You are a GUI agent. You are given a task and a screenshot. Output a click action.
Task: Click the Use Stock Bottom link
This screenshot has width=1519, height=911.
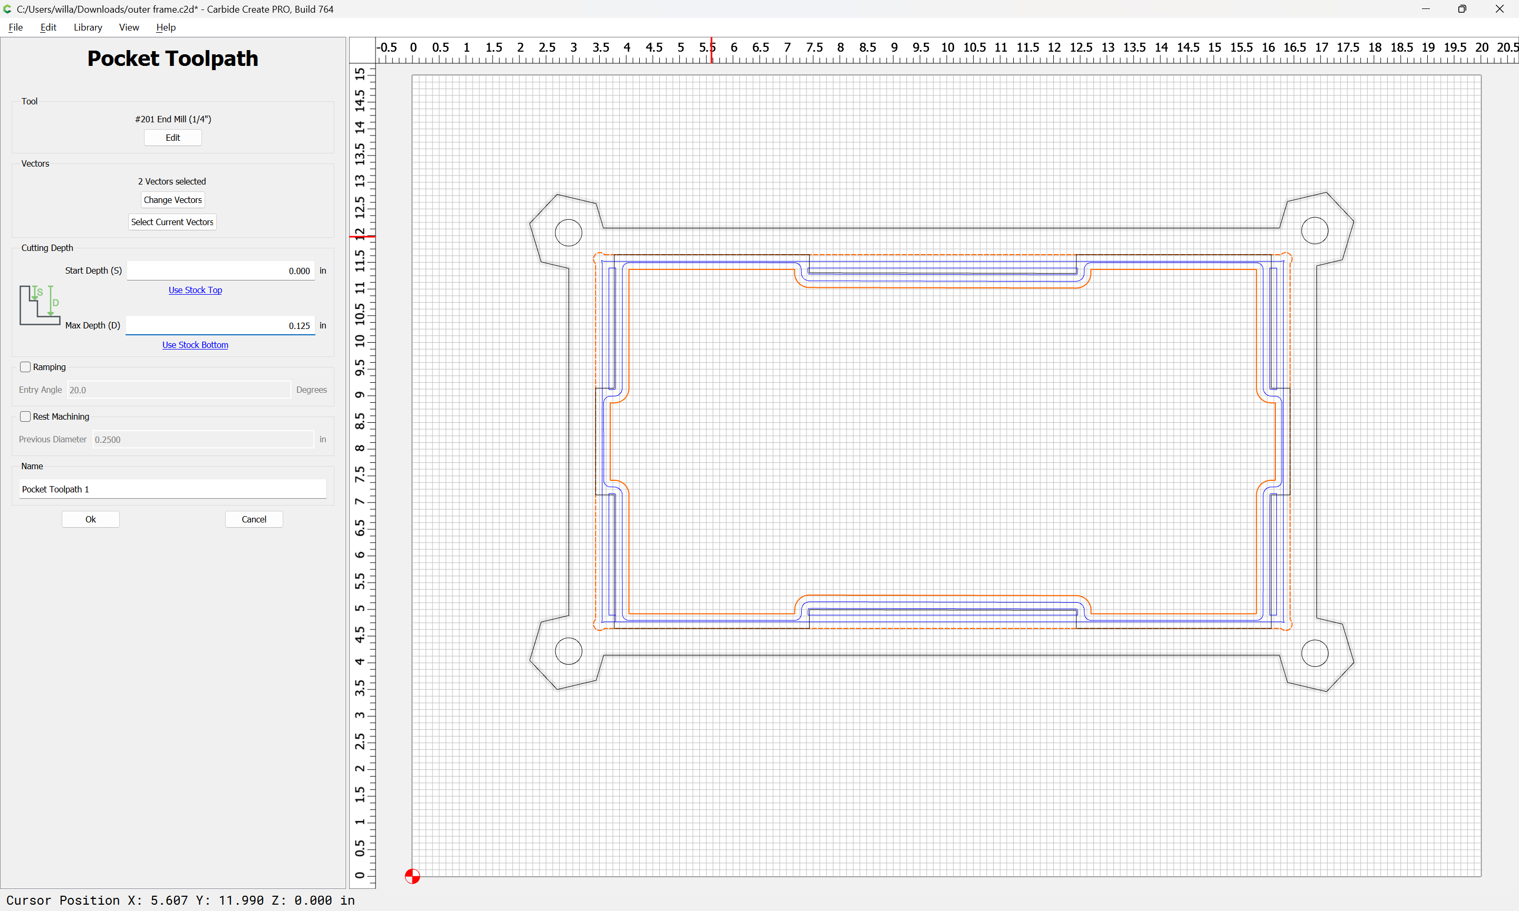tap(195, 345)
